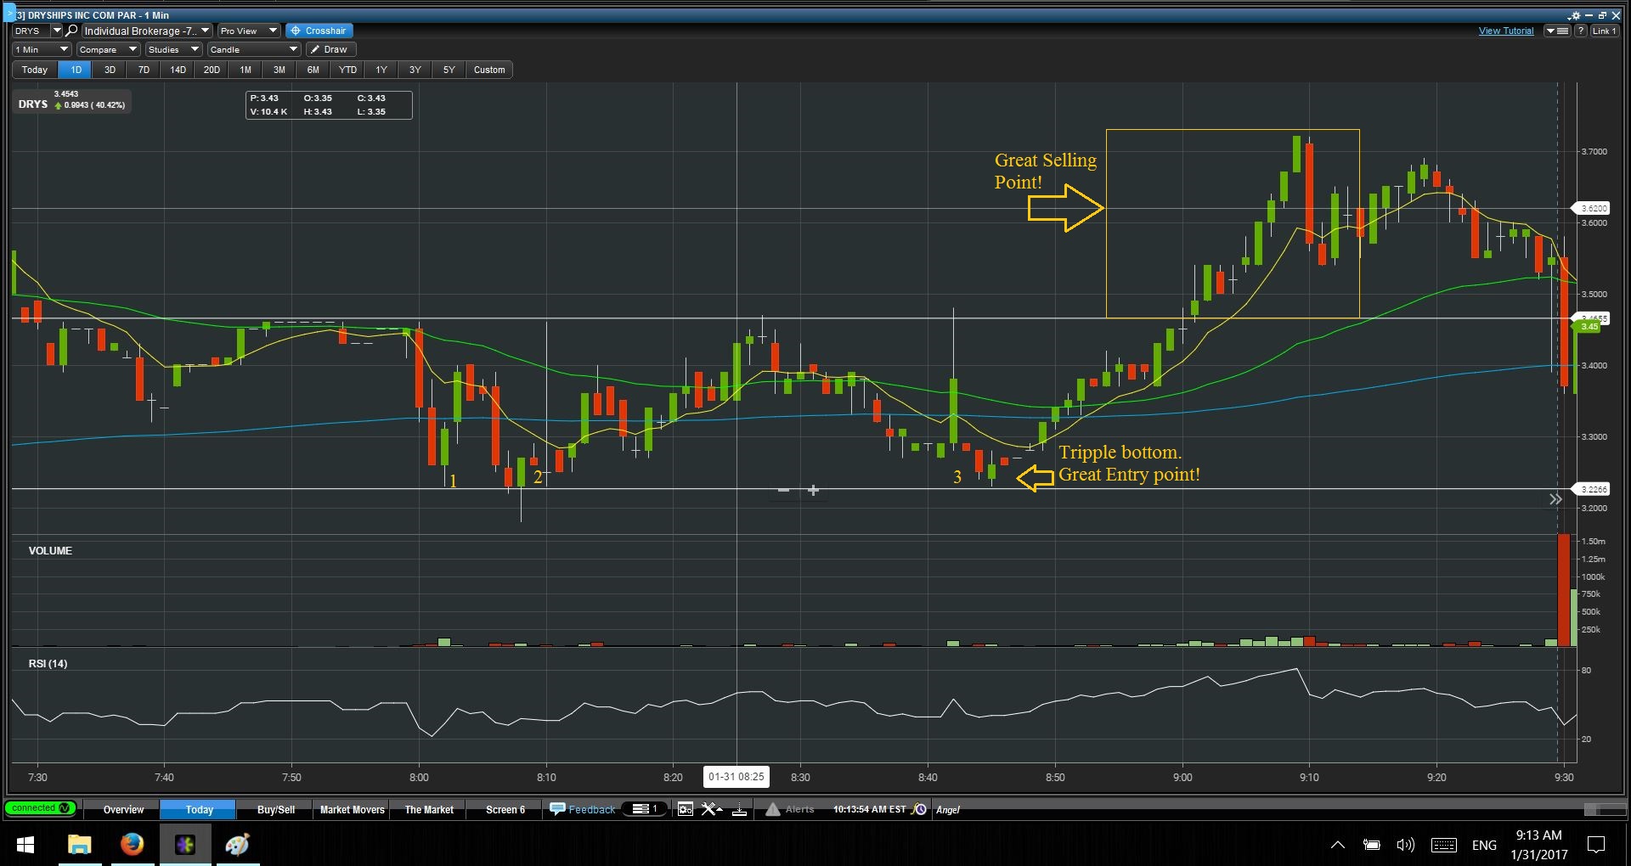Open the notification action center
The width and height of the screenshot is (1631, 866).
pos(1596,845)
